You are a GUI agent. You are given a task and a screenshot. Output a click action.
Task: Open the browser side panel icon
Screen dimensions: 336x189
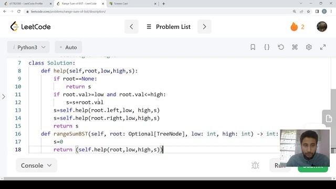tap(317, 12)
